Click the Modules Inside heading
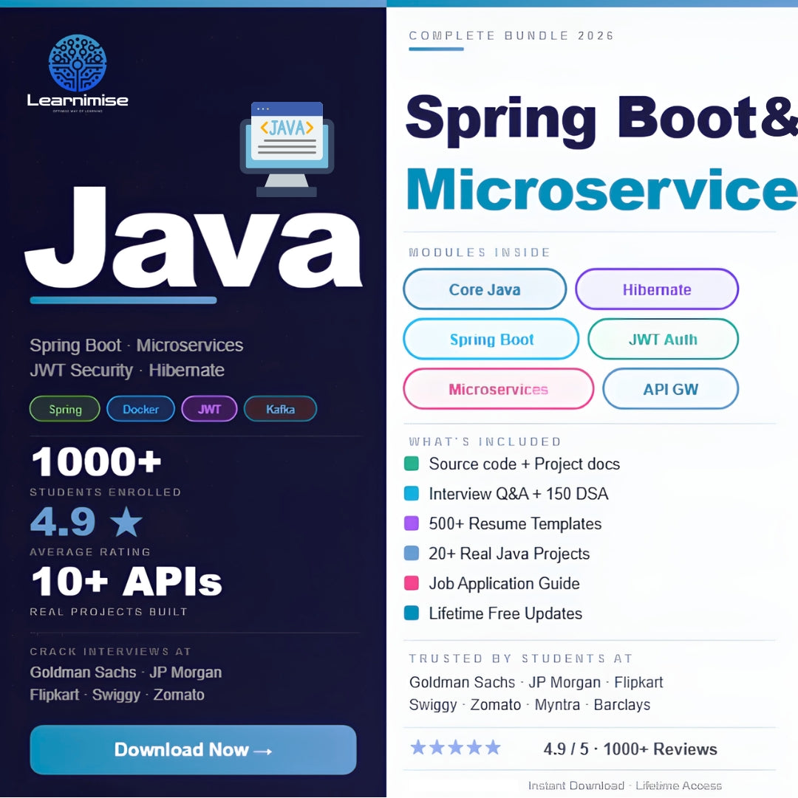Image resolution: width=798 pixels, height=798 pixels. [x=480, y=252]
